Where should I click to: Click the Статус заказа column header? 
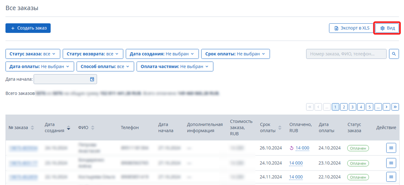point(354,128)
